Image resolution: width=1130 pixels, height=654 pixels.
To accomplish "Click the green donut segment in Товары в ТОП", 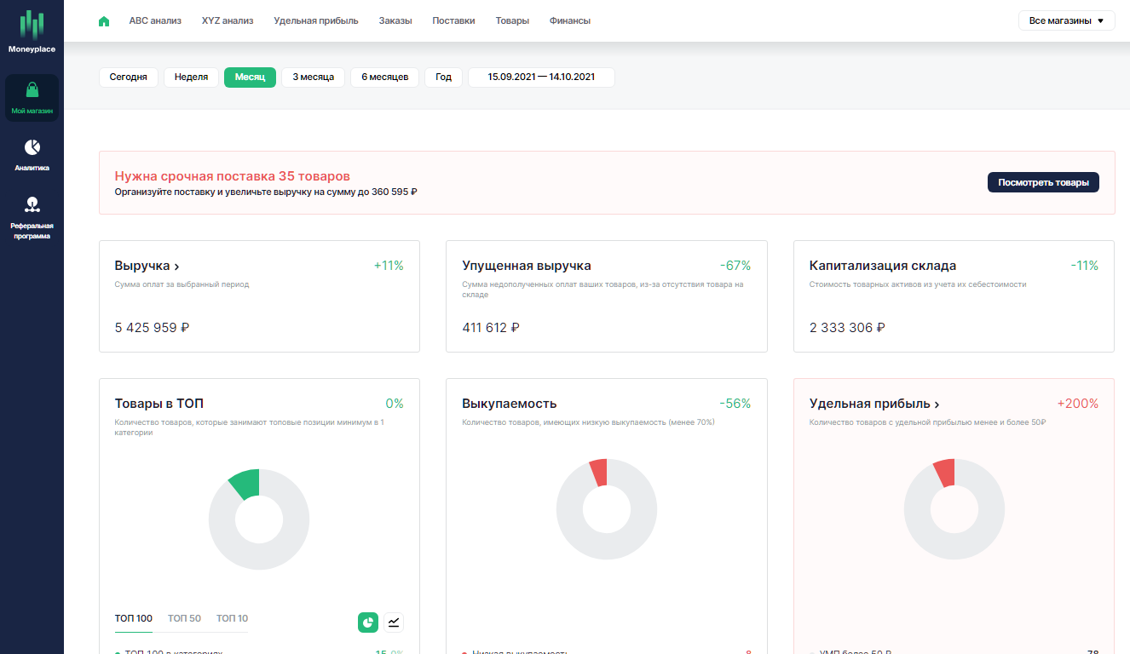I will (245, 483).
